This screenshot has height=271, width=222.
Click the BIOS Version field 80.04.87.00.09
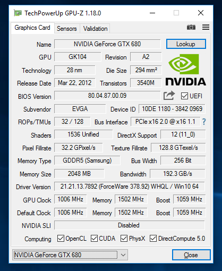click(107, 96)
